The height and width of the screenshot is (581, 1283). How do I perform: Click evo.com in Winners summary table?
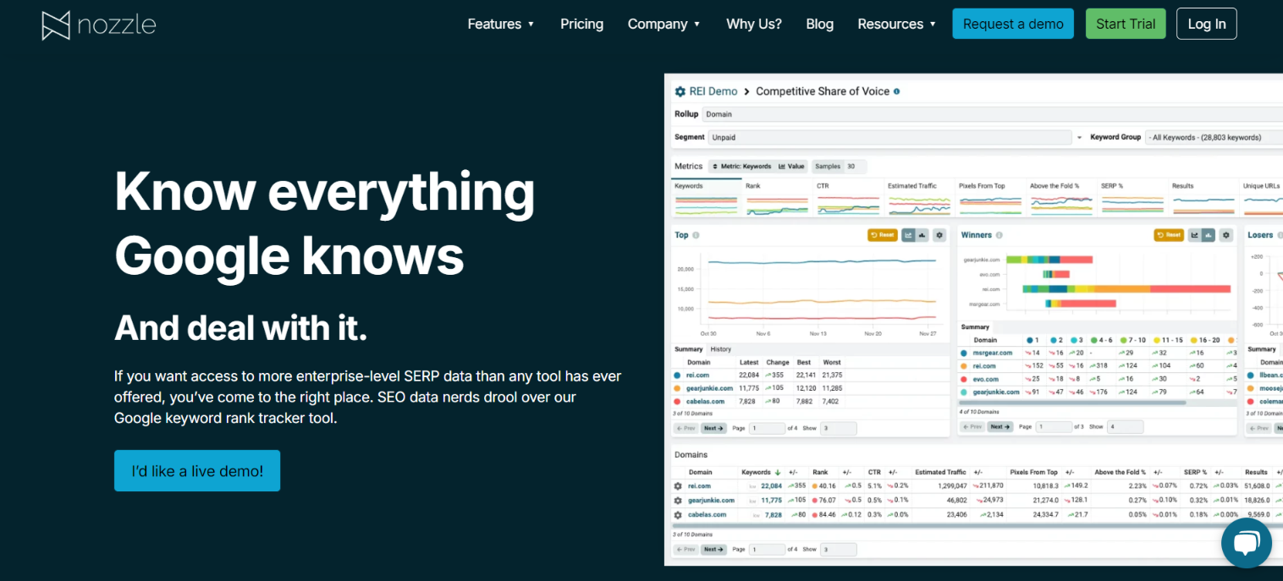[x=986, y=380]
